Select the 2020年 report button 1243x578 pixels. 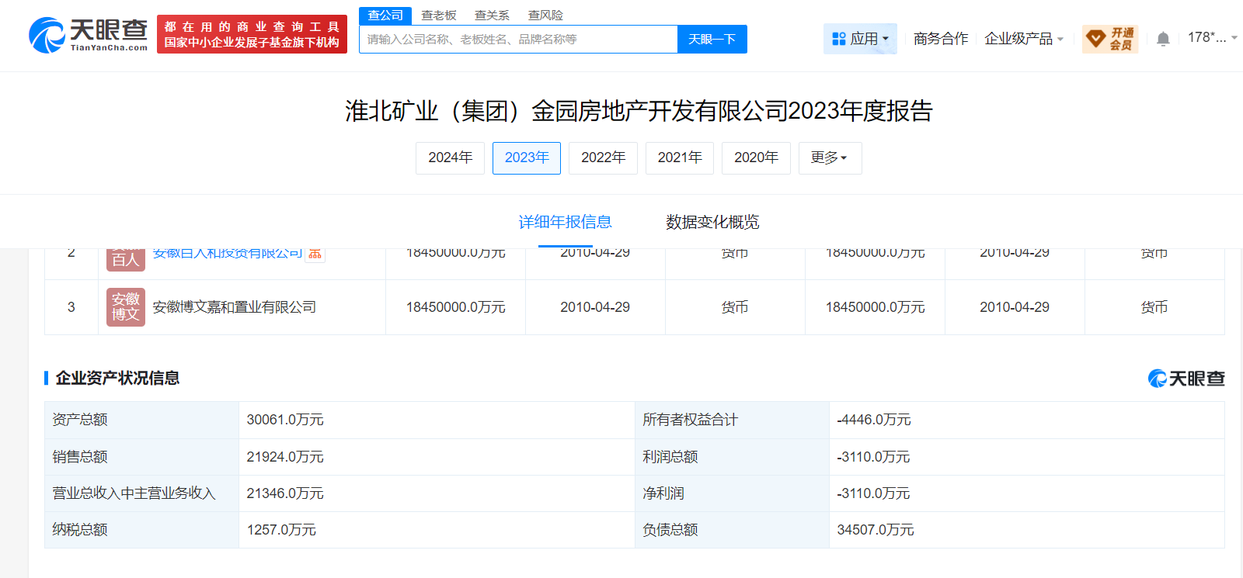[x=756, y=158]
